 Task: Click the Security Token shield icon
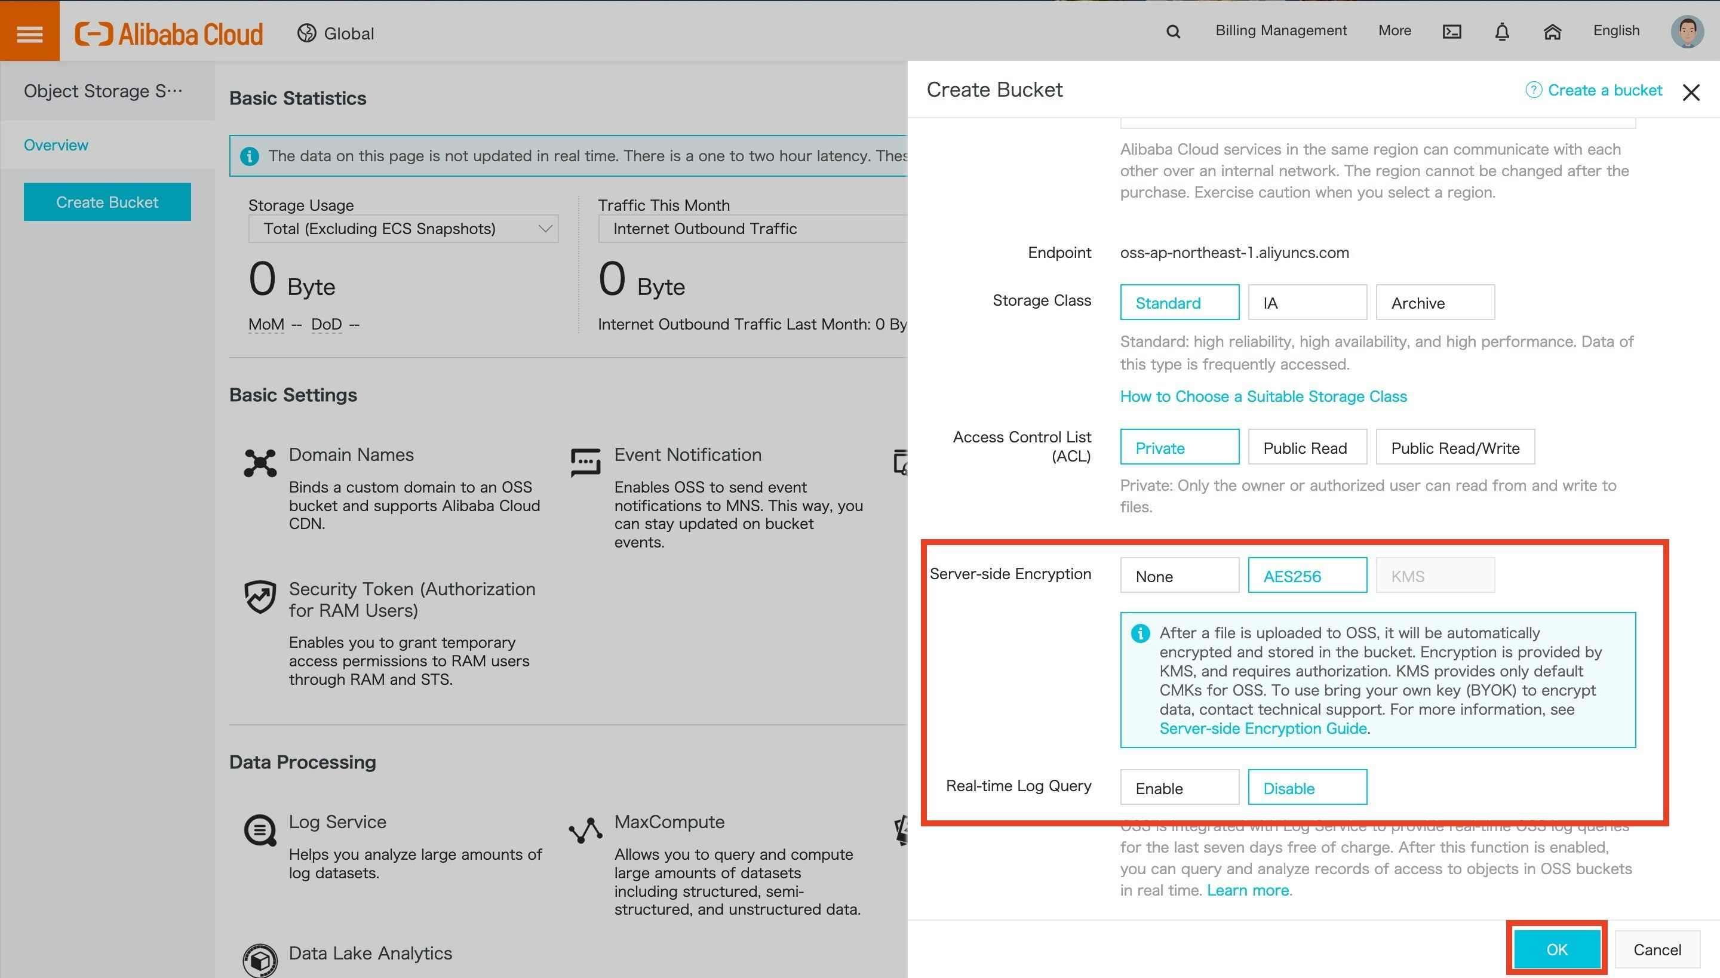(x=260, y=596)
